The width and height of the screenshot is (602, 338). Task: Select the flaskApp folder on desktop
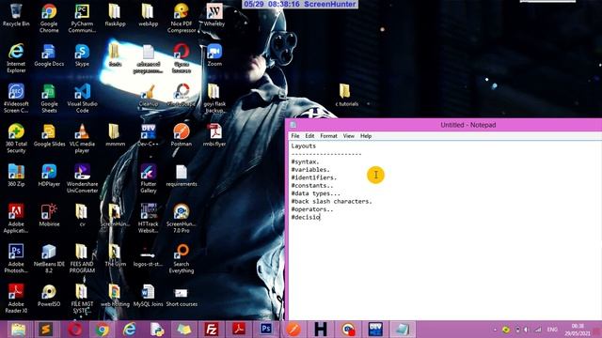[115, 15]
